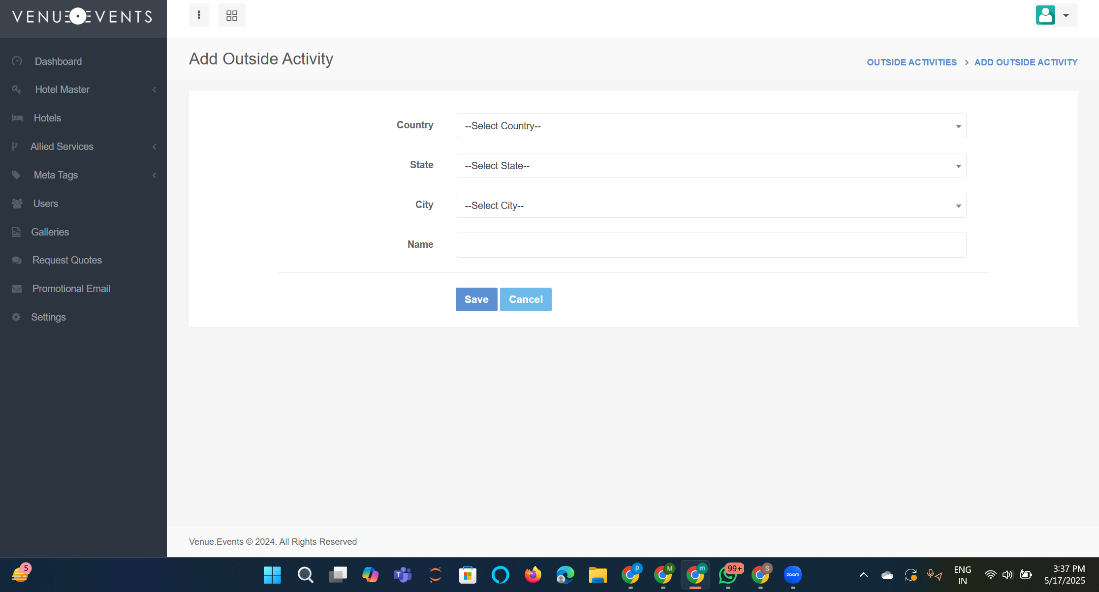Expand the Allied Services sidebar menu
Viewport: 1099px width, 592px height.
click(x=62, y=147)
